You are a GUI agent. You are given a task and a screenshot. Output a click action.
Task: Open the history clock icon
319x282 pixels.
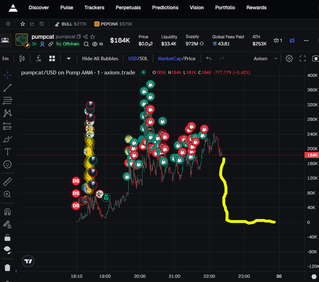(x=42, y=24)
